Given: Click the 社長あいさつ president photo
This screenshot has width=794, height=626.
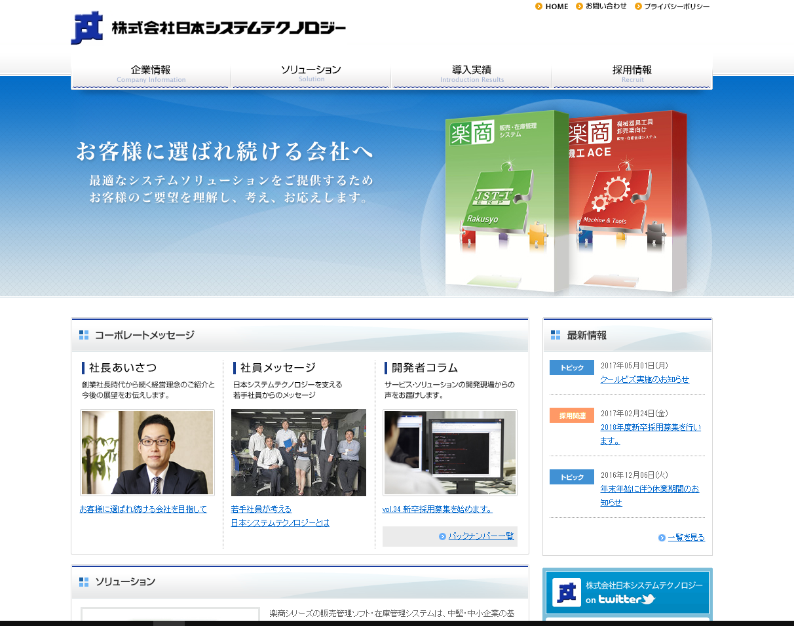Looking at the screenshot, I should click(147, 452).
